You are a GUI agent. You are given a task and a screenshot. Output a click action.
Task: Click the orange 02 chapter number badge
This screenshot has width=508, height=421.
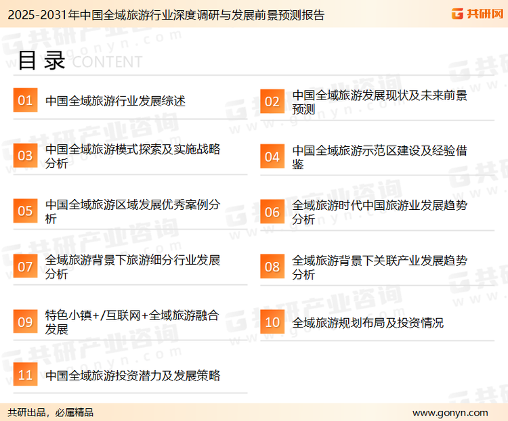click(272, 102)
